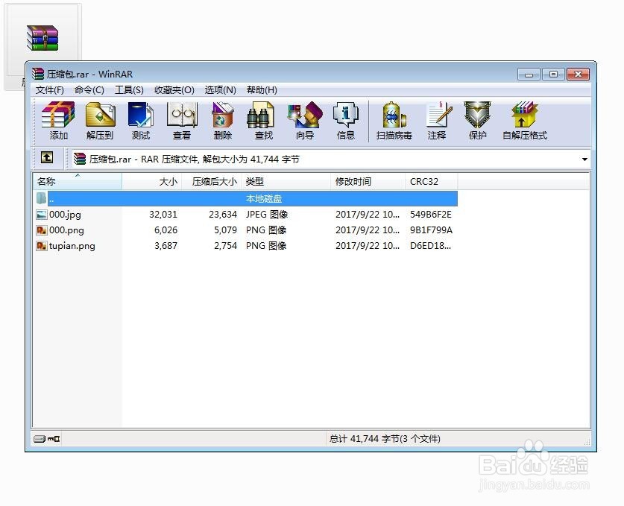Screen dimensions: 624x506
Task: Click the 23,634 packed size value
Action: tap(223, 215)
